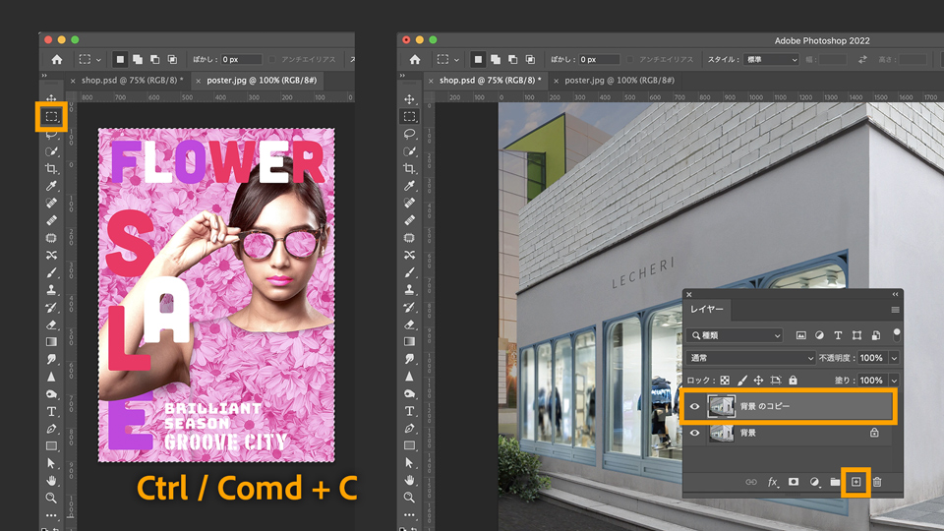The width and height of the screenshot is (944, 531).
Task: Click Home icon in shop.psd window
Action: (x=415, y=60)
